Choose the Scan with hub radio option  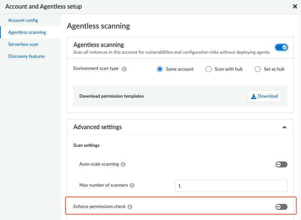209,69
